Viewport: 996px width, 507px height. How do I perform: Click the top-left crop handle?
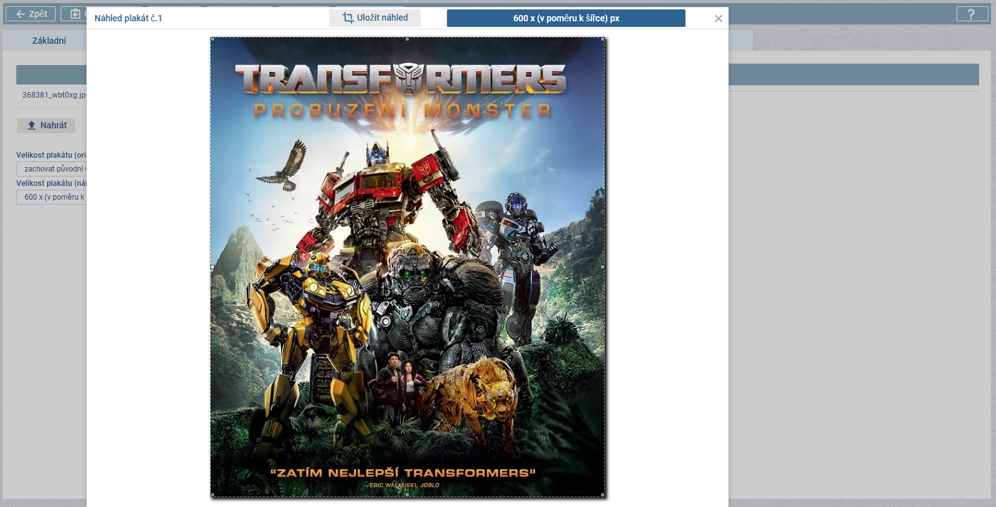pyautogui.click(x=213, y=39)
